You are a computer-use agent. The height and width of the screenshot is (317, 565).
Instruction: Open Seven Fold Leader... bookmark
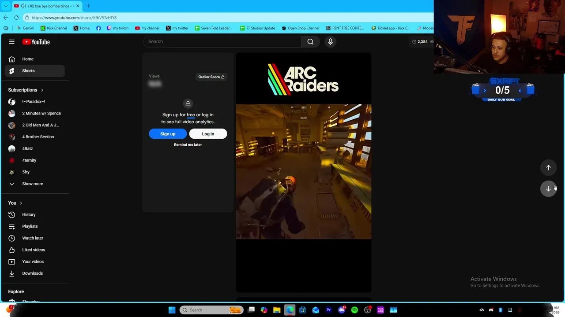click(213, 28)
